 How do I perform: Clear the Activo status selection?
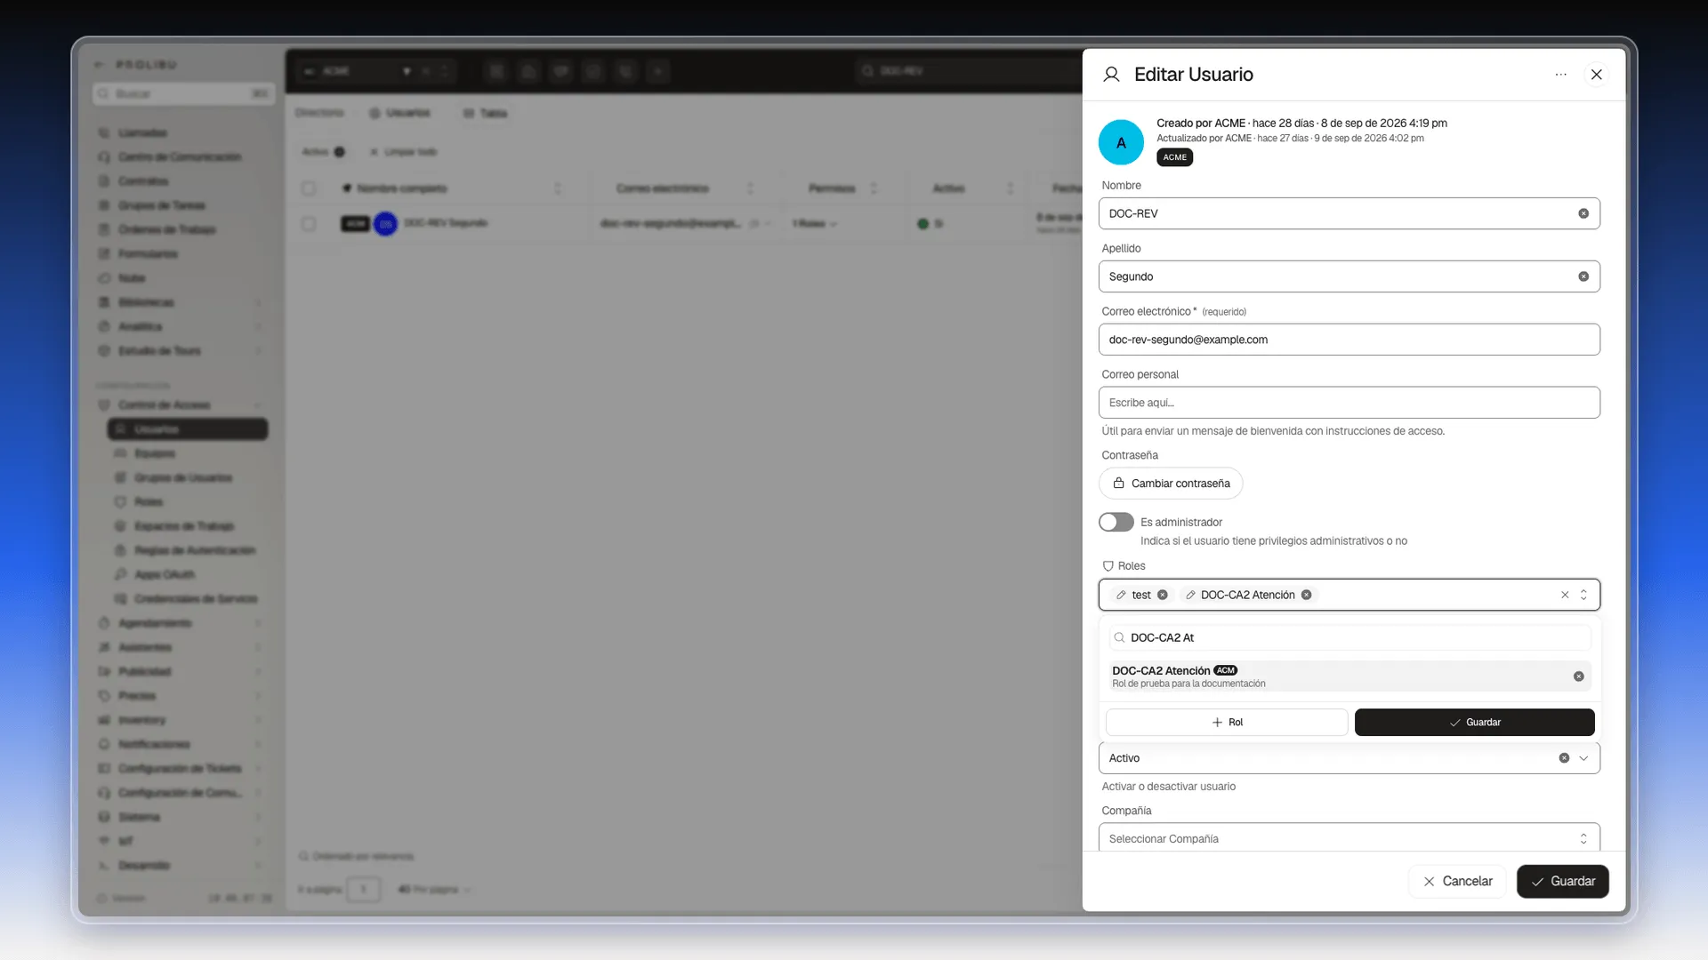click(x=1564, y=758)
